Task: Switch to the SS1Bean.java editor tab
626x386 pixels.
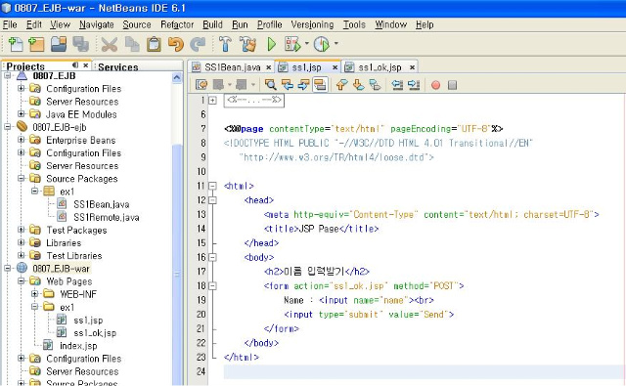Action: pos(232,67)
